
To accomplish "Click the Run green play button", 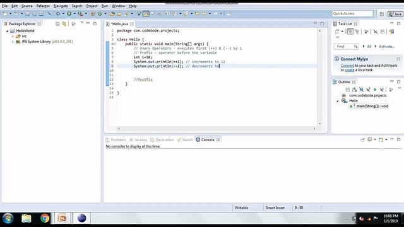I will (69, 14).
